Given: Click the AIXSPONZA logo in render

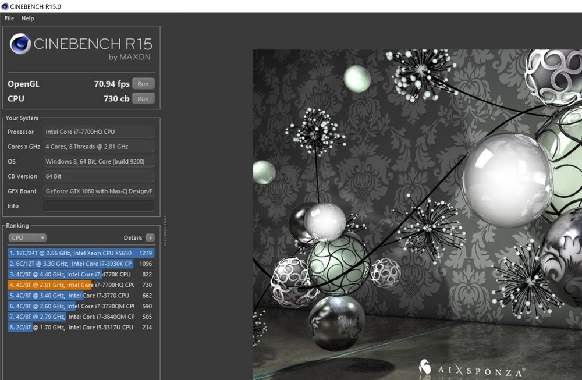Looking at the screenshot, I should (472, 368).
